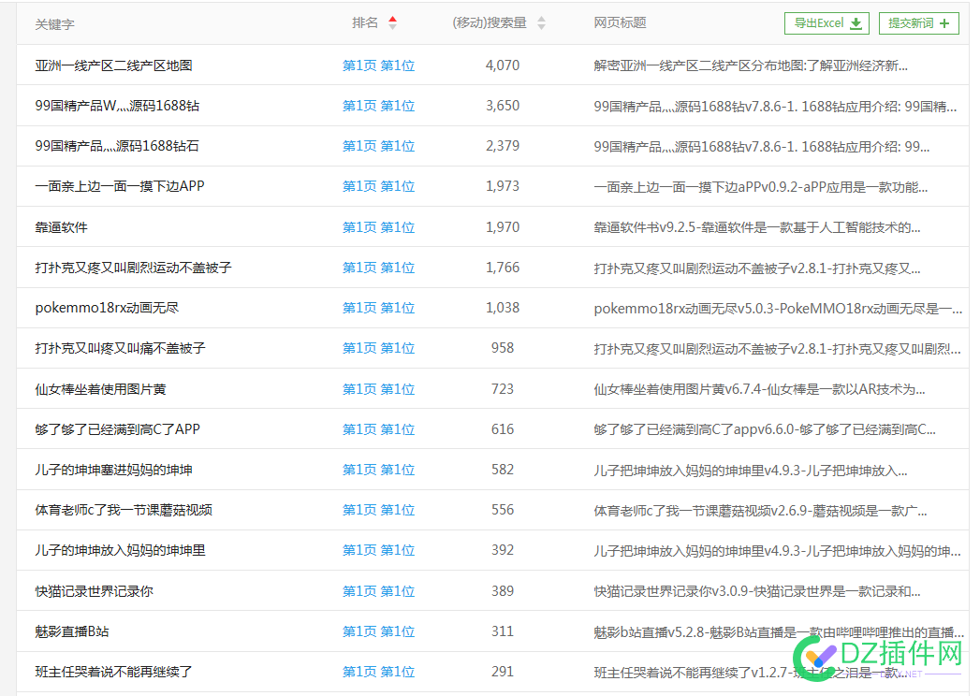This screenshot has height=696, width=980.
Task: Sort by the 排名 sort arrows
Action: coord(392,23)
